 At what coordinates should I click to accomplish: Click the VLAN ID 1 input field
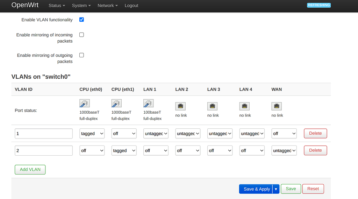pos(44,134)
